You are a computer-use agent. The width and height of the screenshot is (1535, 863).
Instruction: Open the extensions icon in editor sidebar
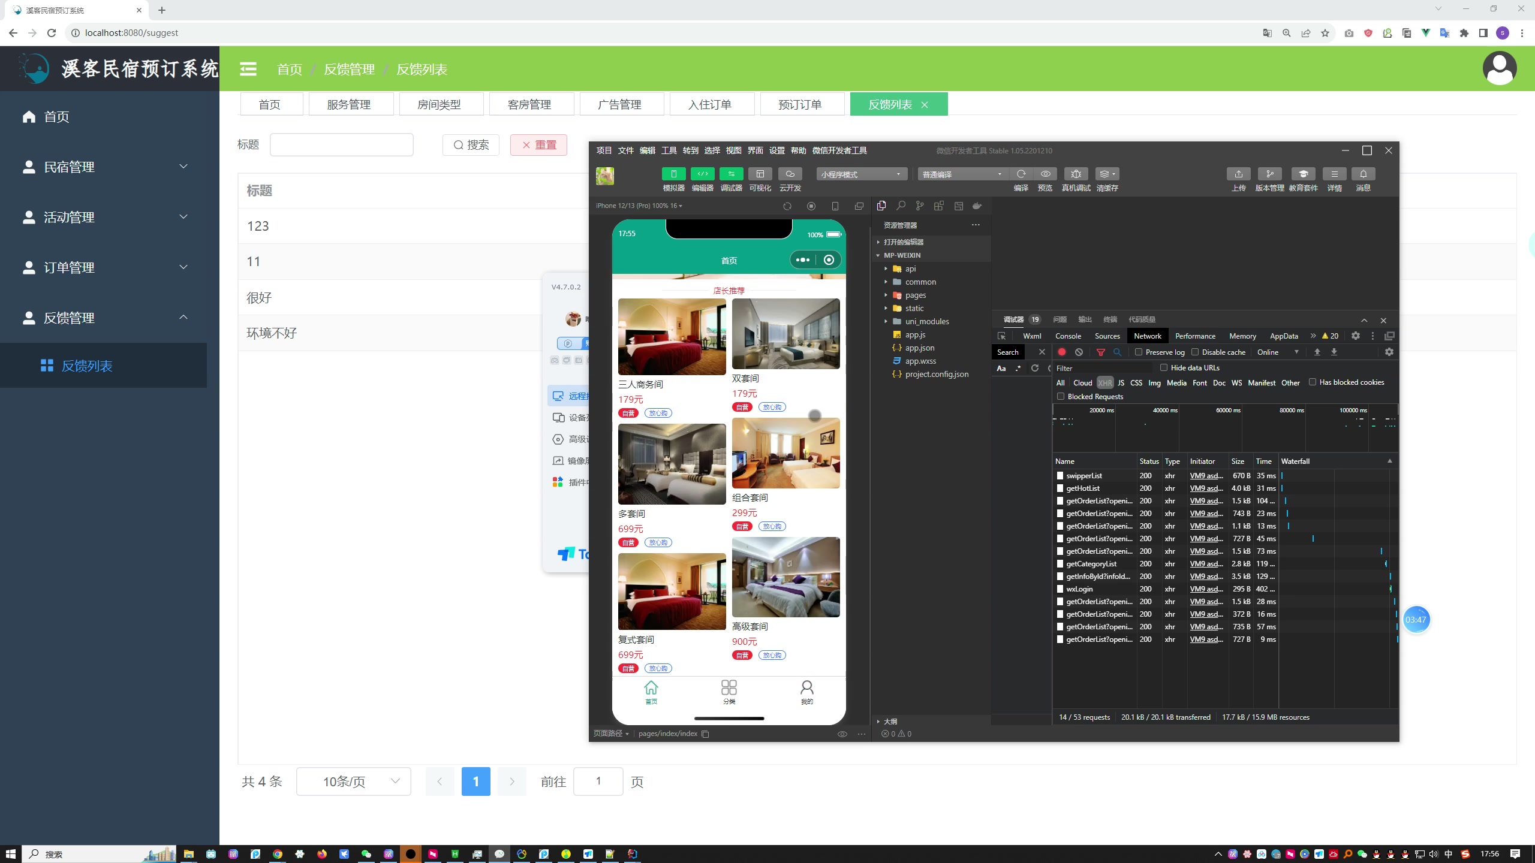click(x=939, y=206)
